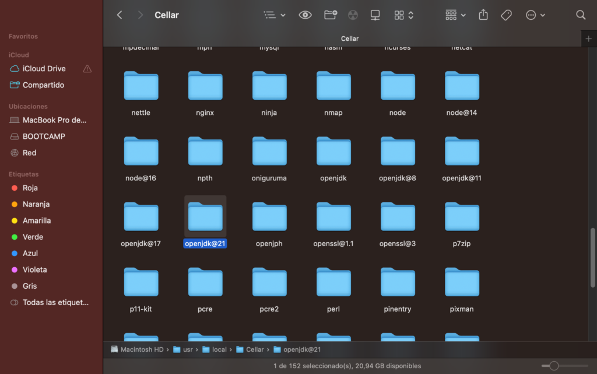Click the iCloud Drive warning icon
This screenshot has height=374, width=597.
87,69
